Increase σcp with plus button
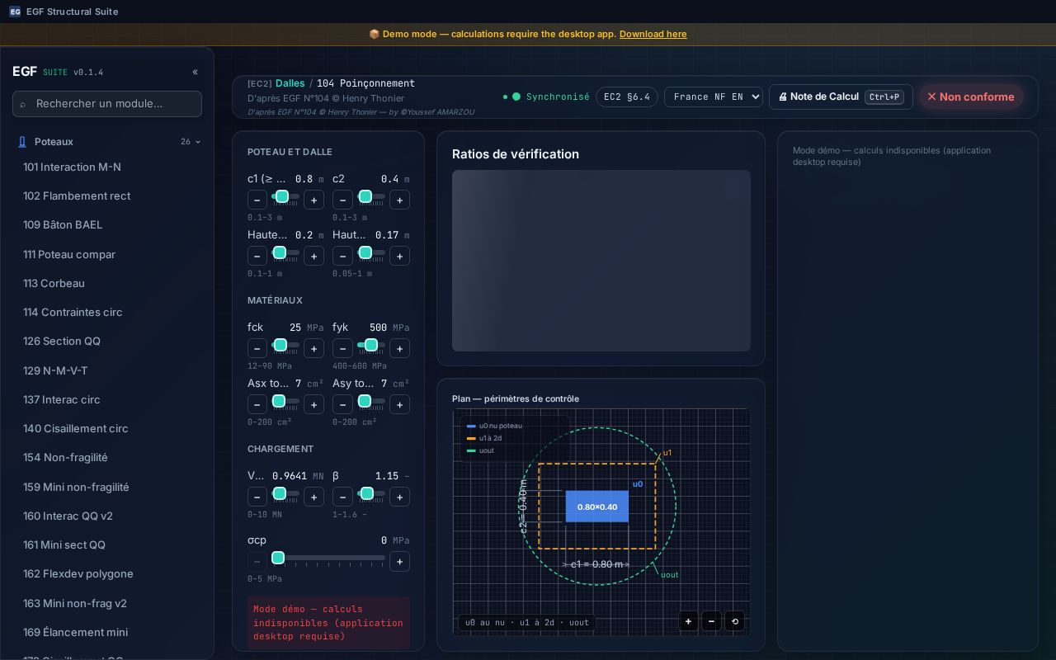The image size is (1056, 660). 399,561
